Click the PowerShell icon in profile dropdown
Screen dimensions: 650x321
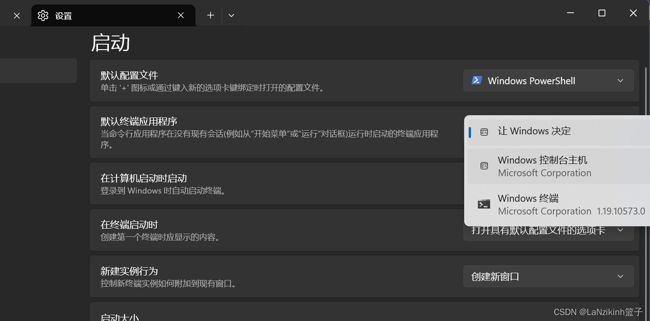[x=476, y=81]
